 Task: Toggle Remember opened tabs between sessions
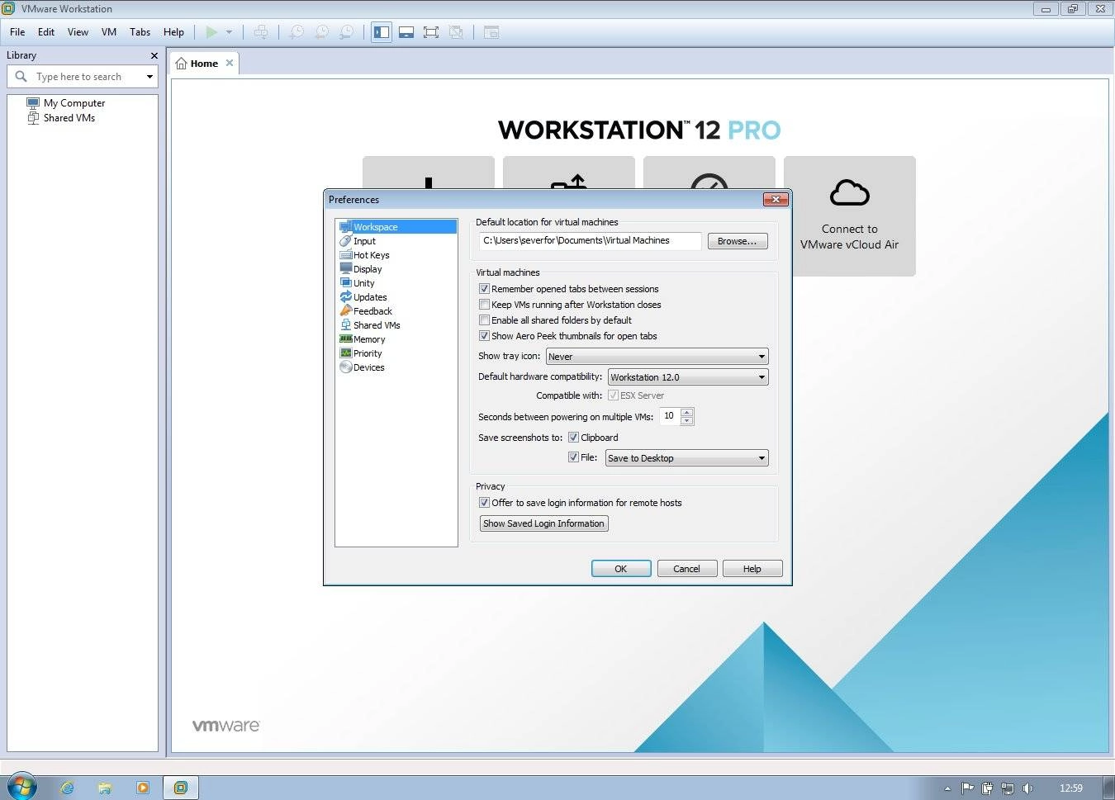484,289
